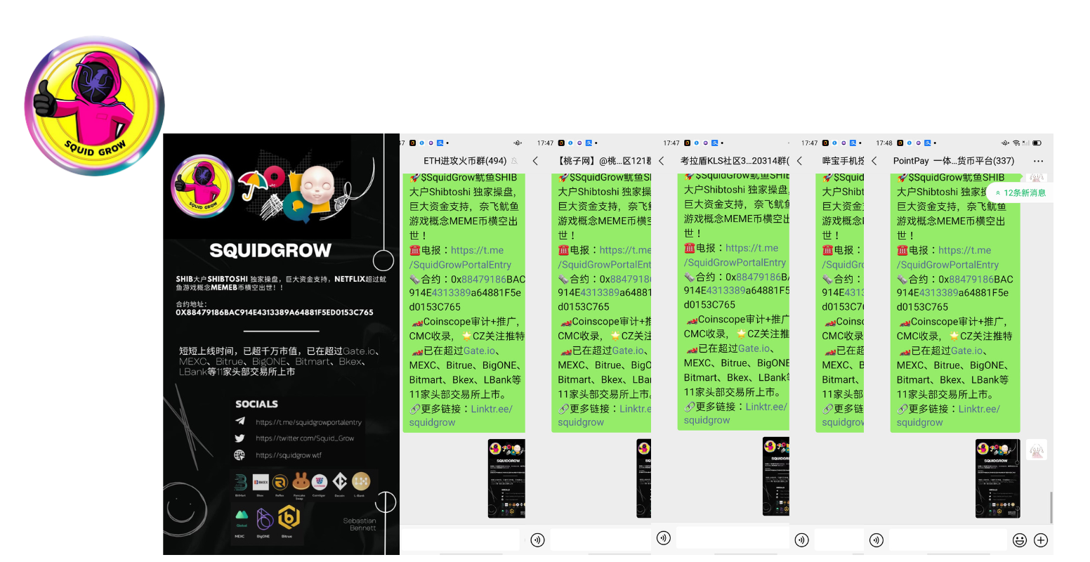Click the website globe icon on poster

pos(240,455)
